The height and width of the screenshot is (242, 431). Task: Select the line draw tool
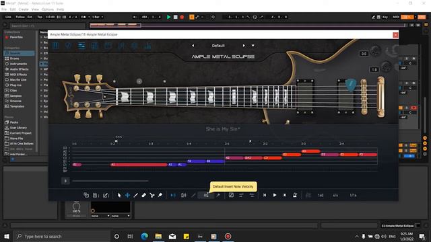[135, 195]
